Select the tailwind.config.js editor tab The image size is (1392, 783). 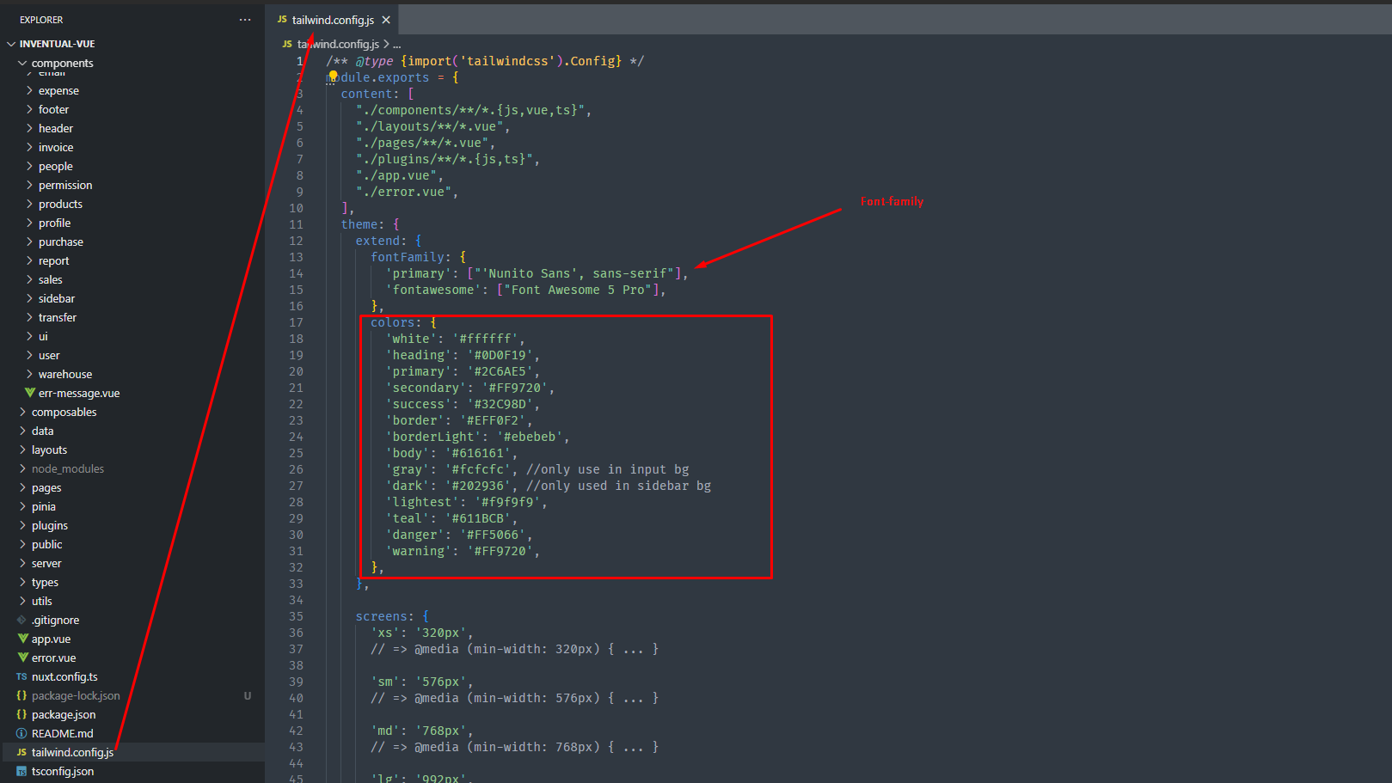point(332,20)
